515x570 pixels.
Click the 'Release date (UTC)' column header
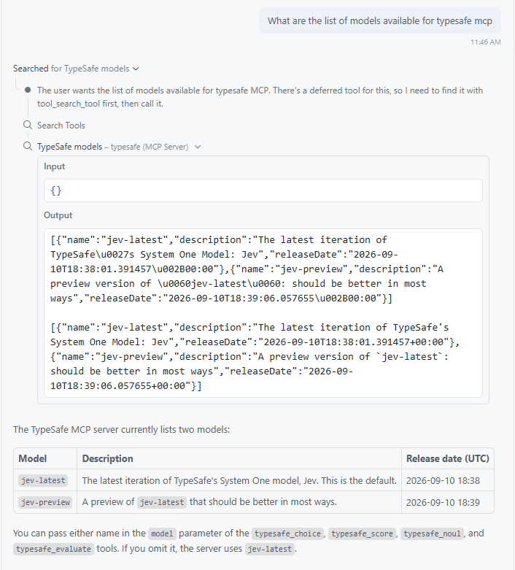pos(448,459)
